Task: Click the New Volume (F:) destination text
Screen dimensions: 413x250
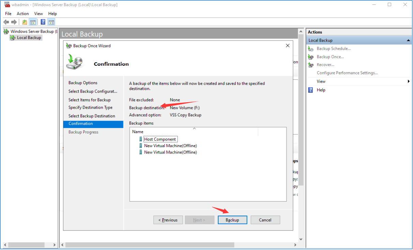Action: coord(185,108)
